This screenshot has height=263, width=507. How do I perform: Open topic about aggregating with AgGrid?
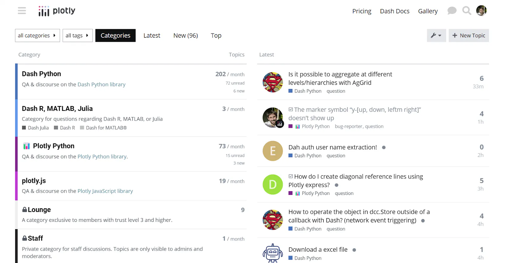tap(340, 78)
